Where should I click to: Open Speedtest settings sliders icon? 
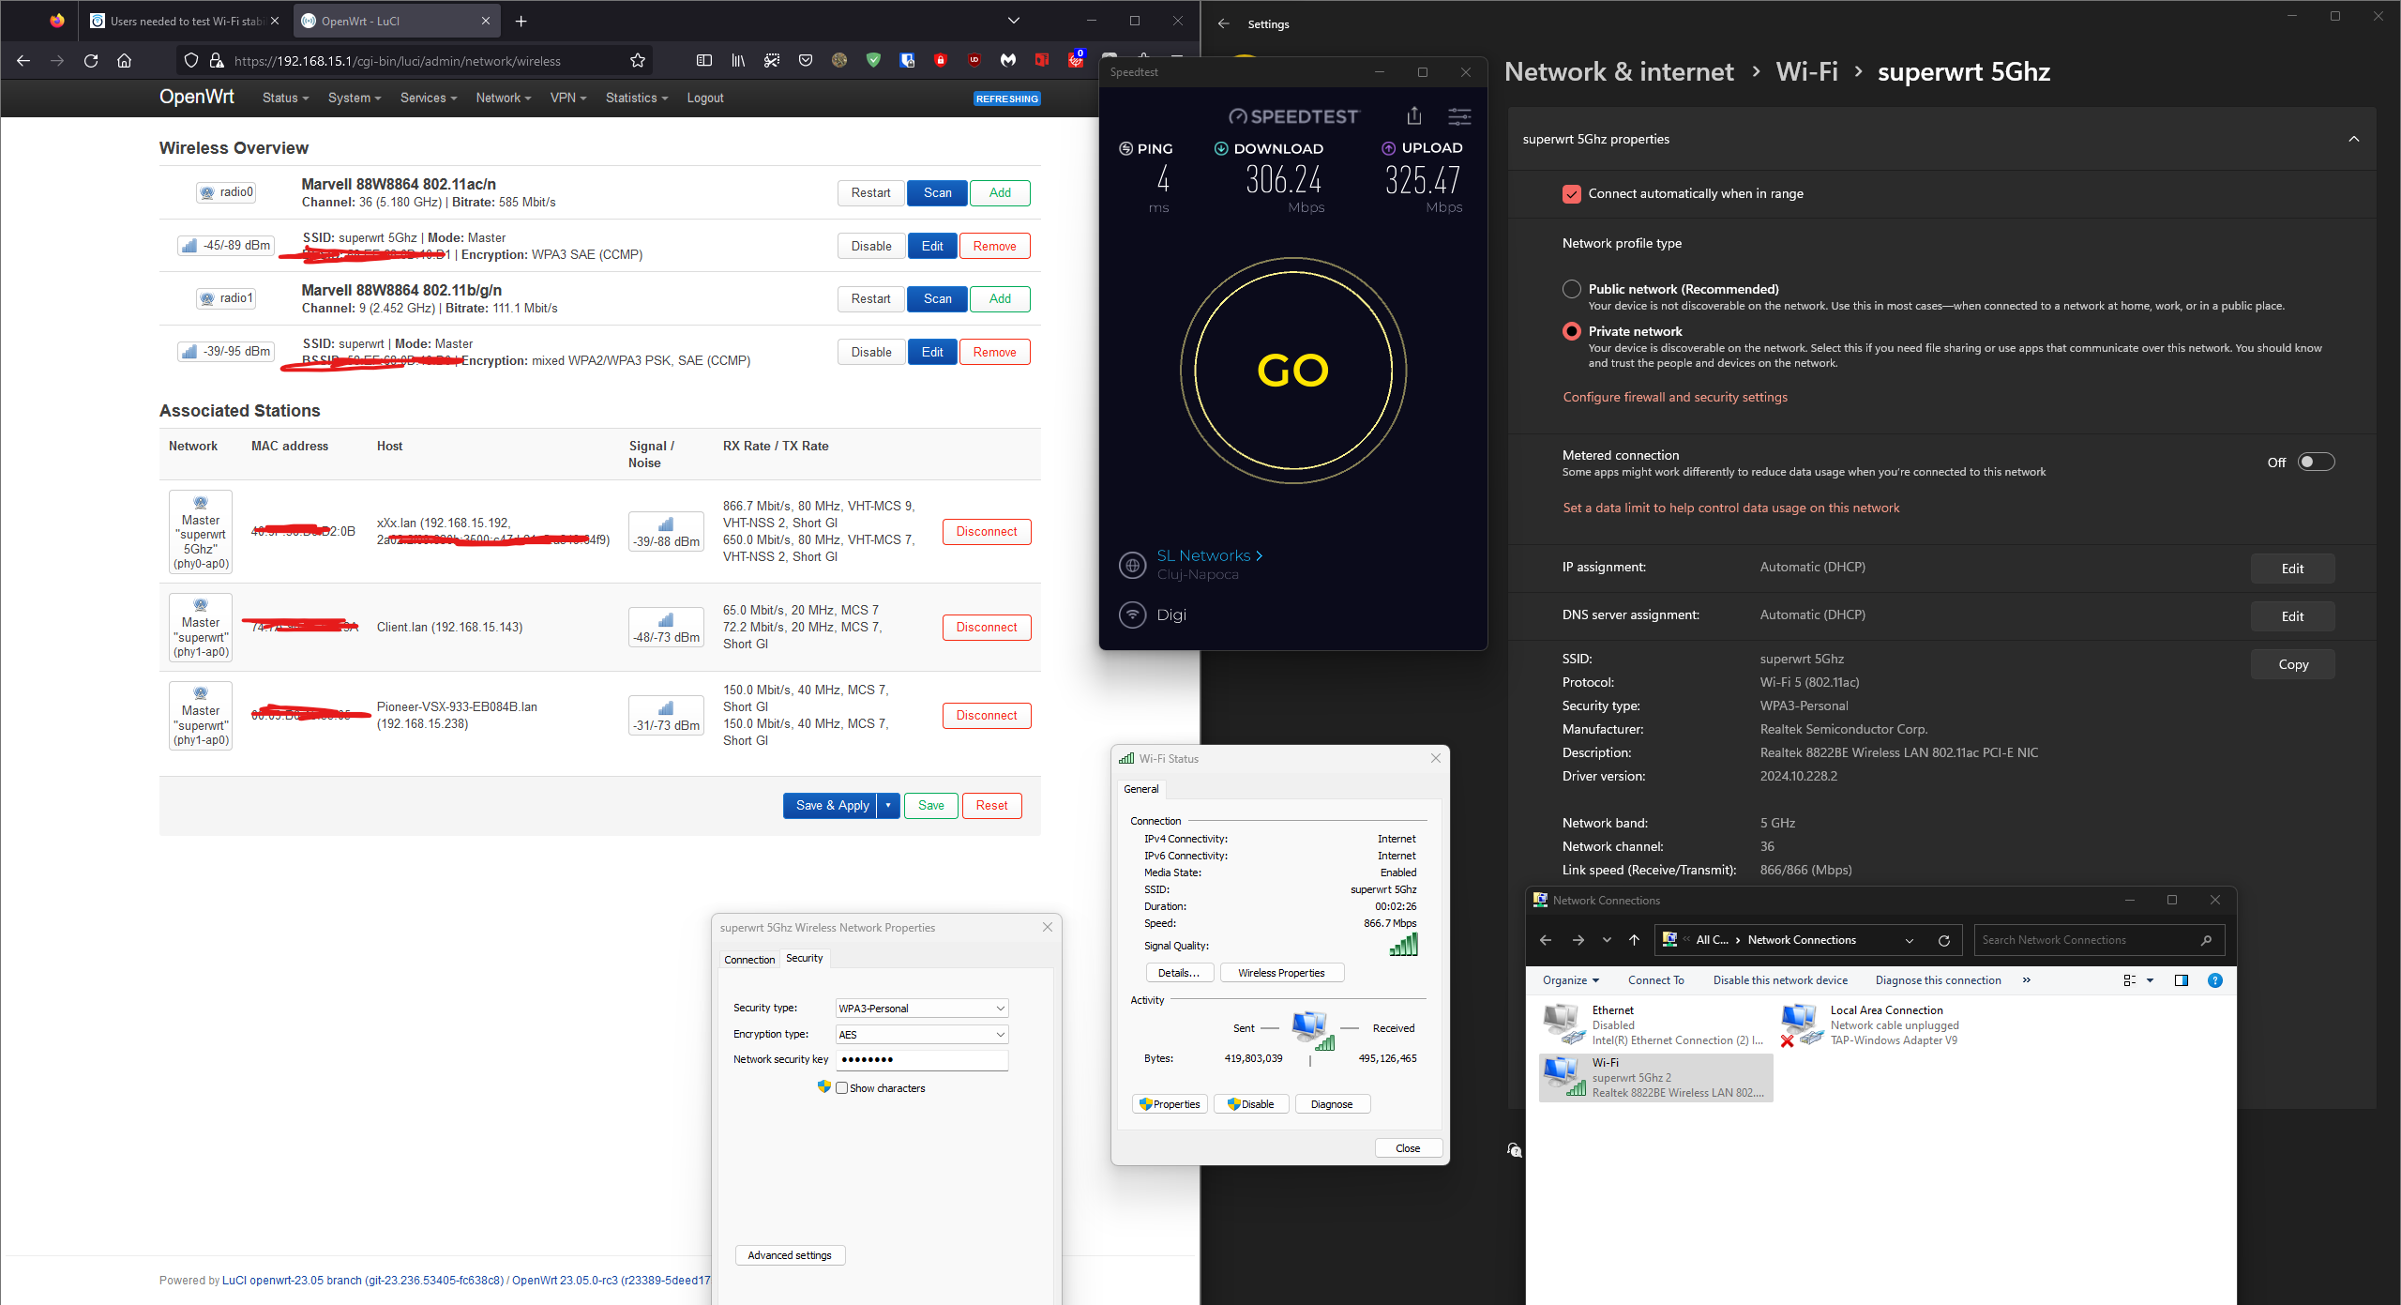[x=1459, y=116]
